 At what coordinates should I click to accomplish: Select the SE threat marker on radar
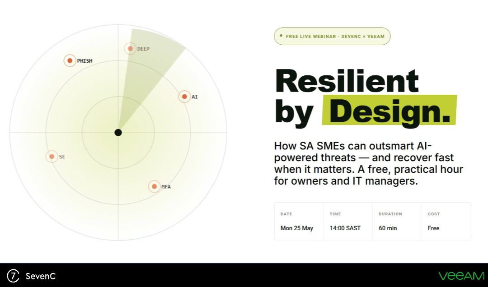[x=52, y=157]
